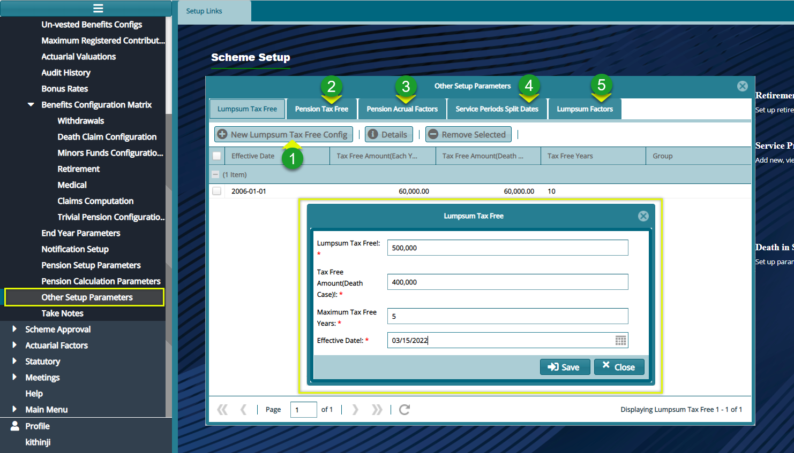794x453 pixels.
Task: Expand the Actuarial Factors menu
Action: pos(14,345)
